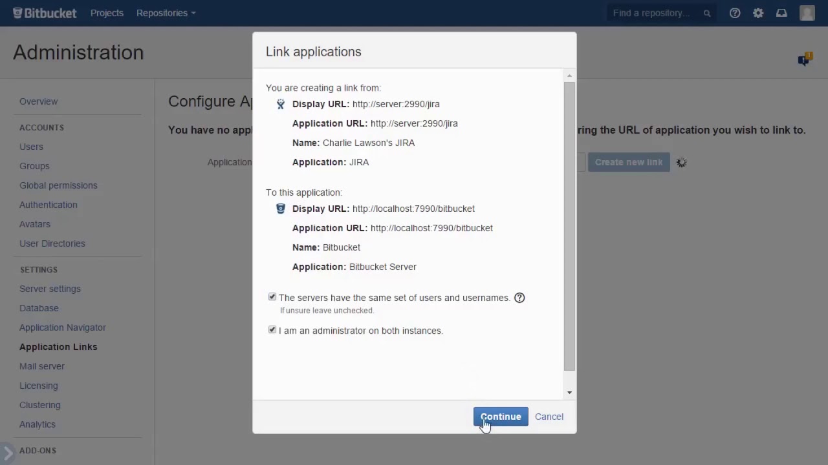Click the dialog vertical scrollbar thumb
Screen dimensions: 828x465
(x=569, y=226)
